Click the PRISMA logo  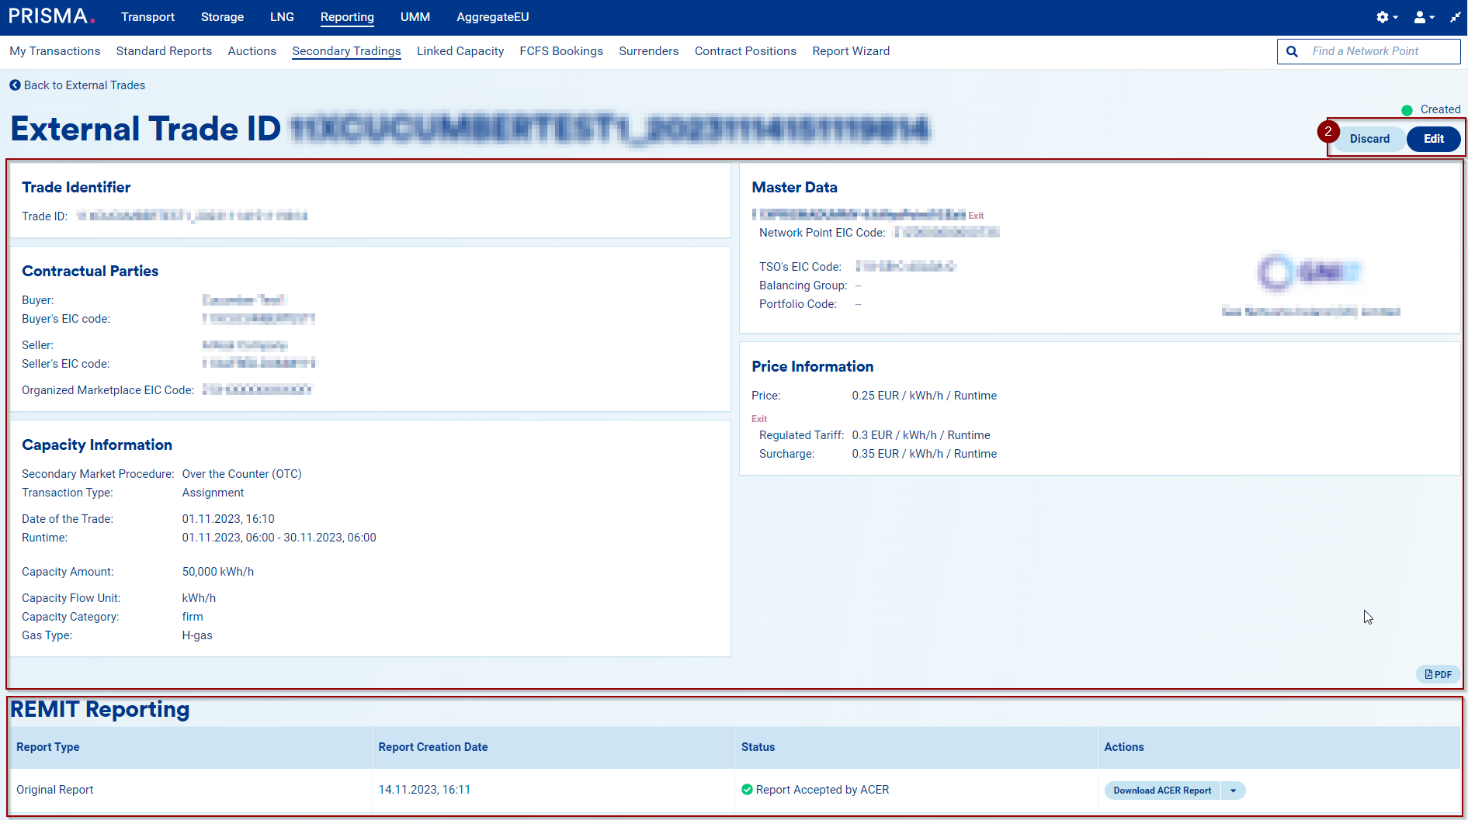pyautogui.click(x=51, y=16)
